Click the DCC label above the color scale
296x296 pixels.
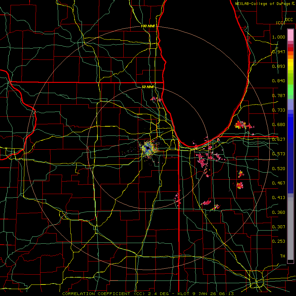click(x=289, y=20)
